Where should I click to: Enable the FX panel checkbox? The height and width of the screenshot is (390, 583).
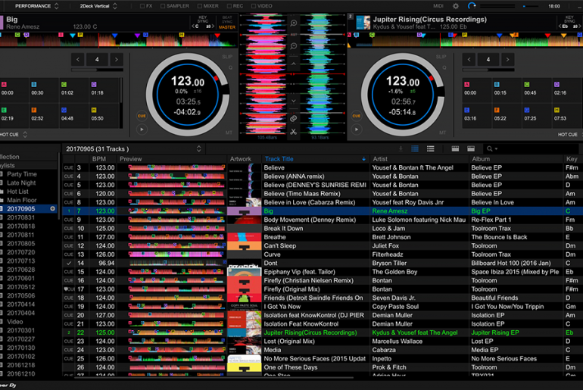(143, 6)
